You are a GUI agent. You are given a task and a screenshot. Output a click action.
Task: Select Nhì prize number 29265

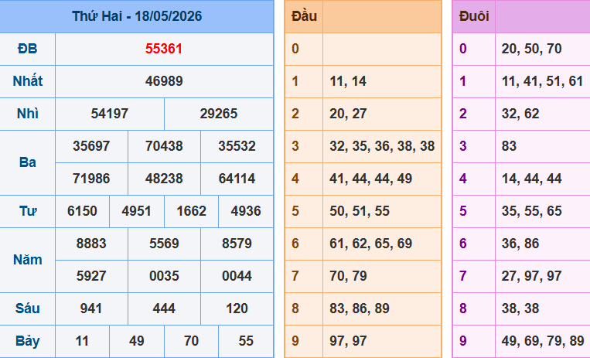219,114
